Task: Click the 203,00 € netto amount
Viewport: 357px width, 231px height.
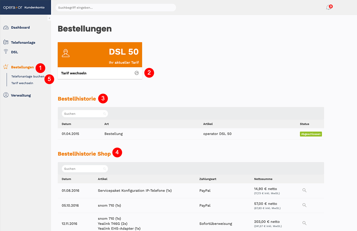Action: pos(267,222)
